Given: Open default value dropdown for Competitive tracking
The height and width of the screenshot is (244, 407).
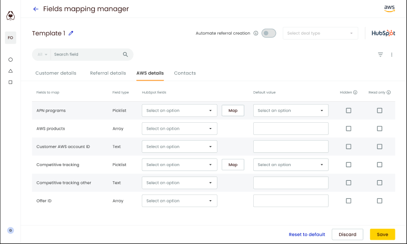Looking at the screenshot, I should 291,165.
